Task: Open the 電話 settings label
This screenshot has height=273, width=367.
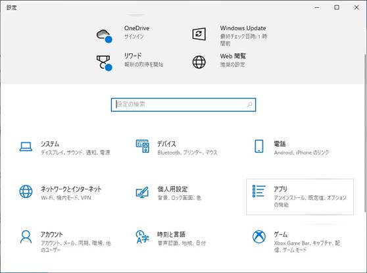Action: tap(280, 144)
